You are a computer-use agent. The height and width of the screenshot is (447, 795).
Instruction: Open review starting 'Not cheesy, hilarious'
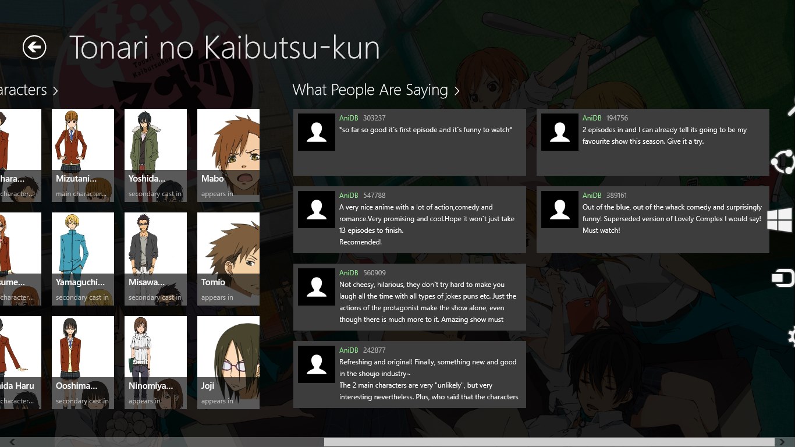410,297
